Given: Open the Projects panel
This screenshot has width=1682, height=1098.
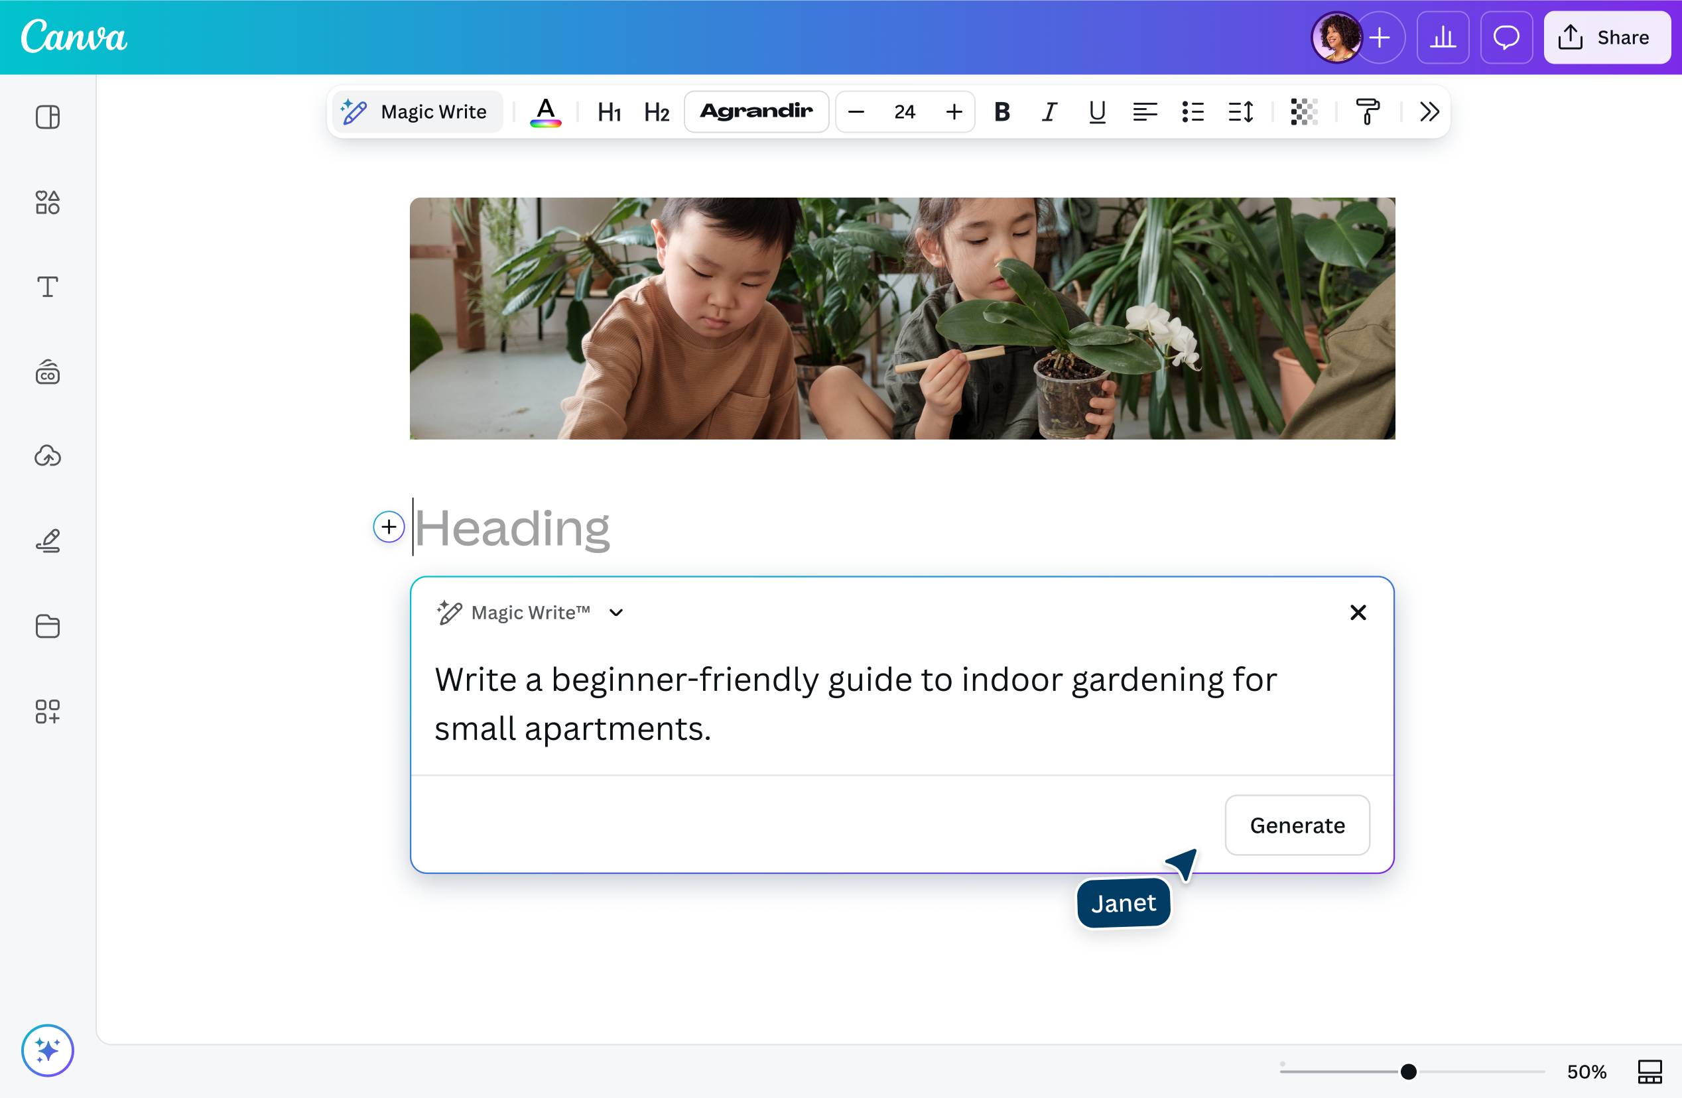Looking at the screenshot, I should click(x=47, y=626).
